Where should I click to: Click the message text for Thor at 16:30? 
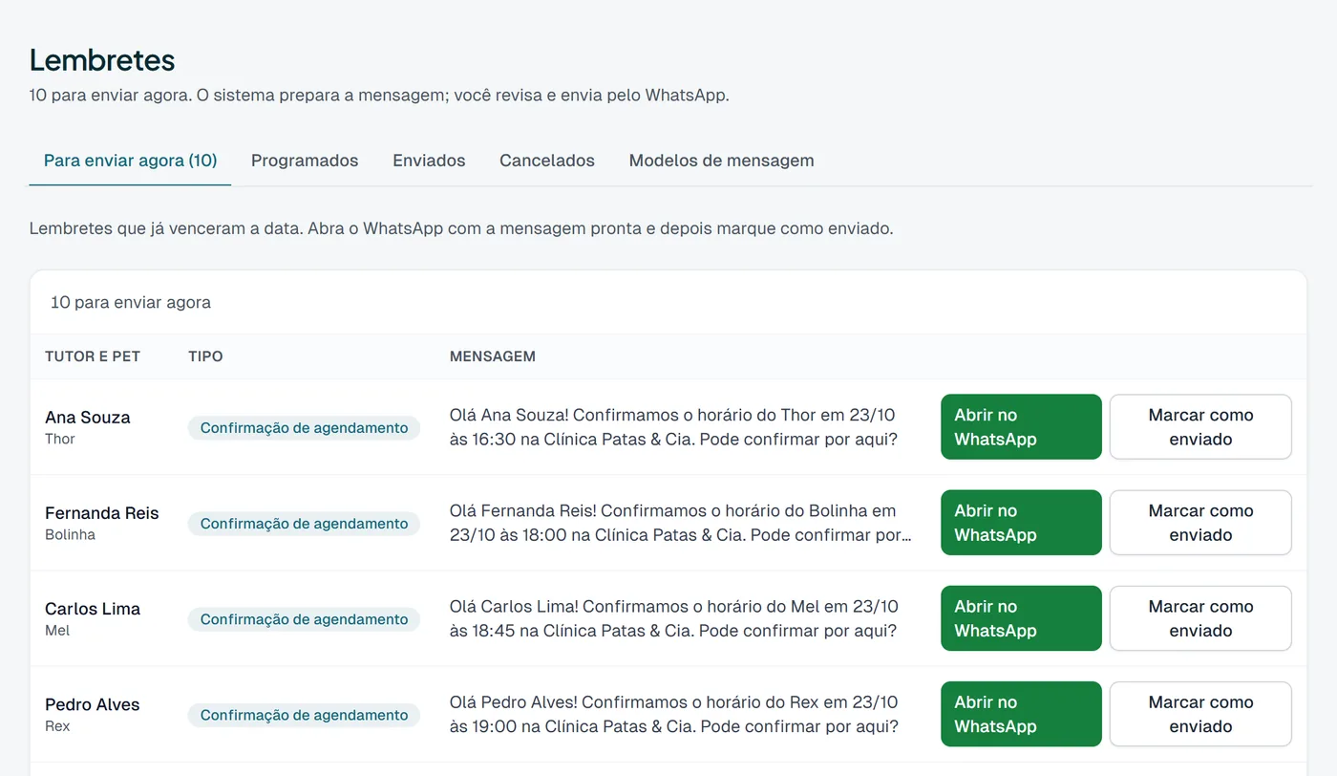[673, 427]
